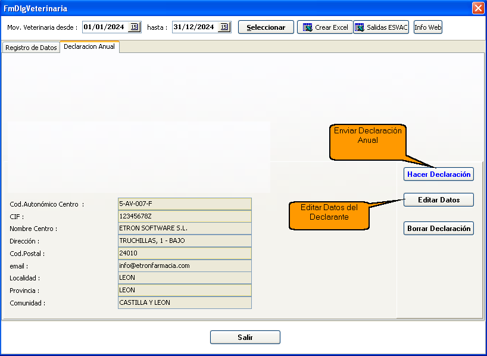Screen dimensions: 487x356
Task: Open the start date calendar picker
Action: tap(134, 27)
